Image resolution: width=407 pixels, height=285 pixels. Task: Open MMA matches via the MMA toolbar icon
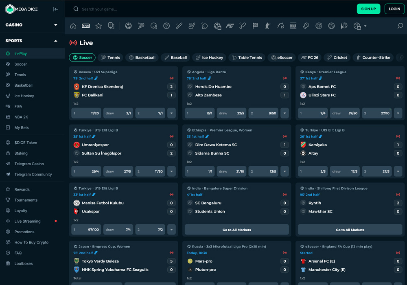[292, 25]
